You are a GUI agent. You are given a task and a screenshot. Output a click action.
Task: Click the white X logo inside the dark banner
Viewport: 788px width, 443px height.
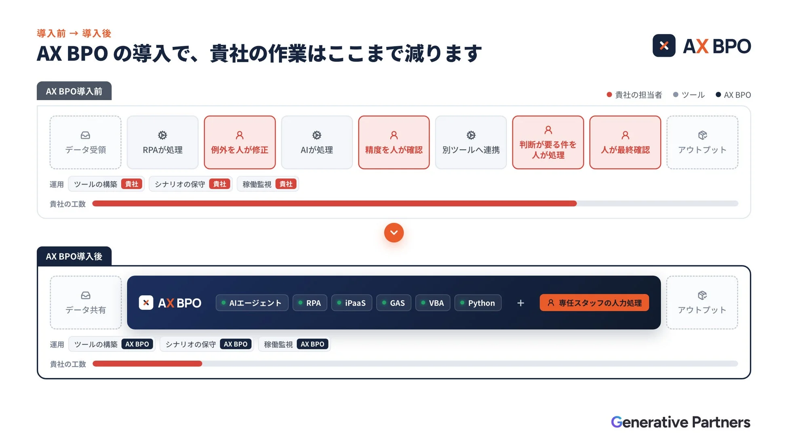point(146,302)
